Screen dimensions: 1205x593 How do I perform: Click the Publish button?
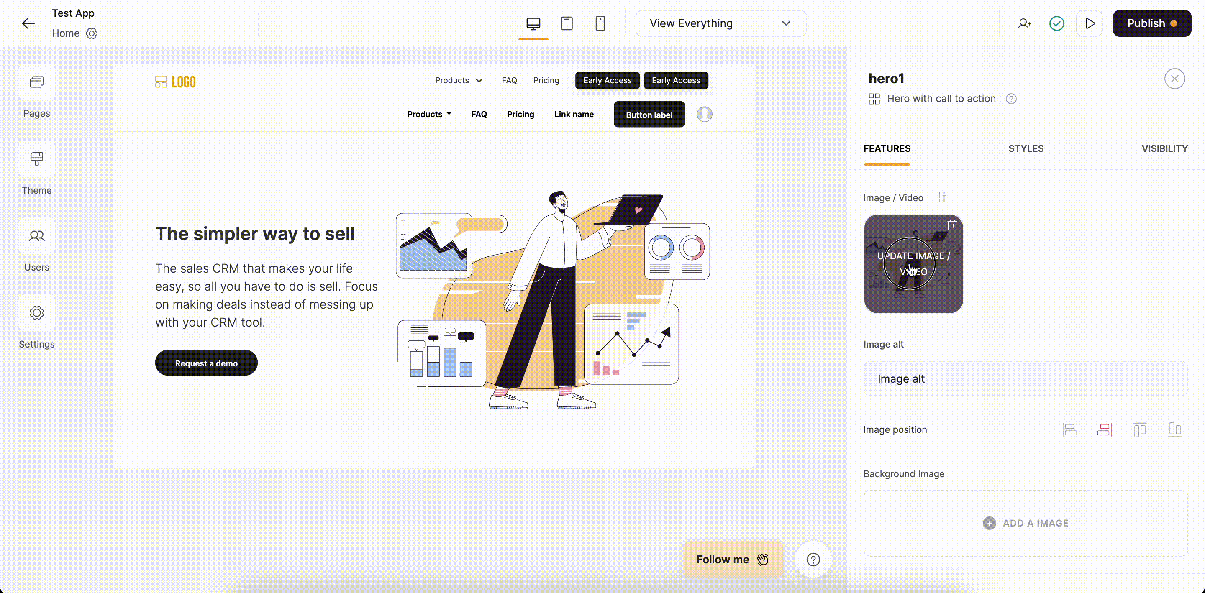(1151, 23)
